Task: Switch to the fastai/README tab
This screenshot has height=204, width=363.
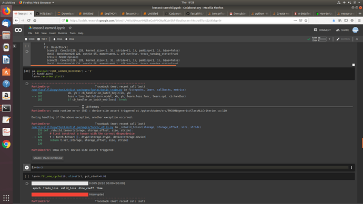Action: coord(195,14)
